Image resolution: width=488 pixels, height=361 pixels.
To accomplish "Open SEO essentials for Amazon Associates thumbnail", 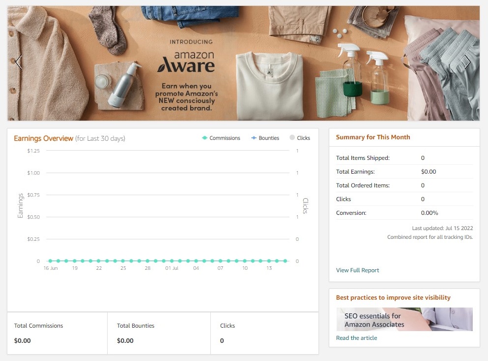I will (x=404, y=319).
